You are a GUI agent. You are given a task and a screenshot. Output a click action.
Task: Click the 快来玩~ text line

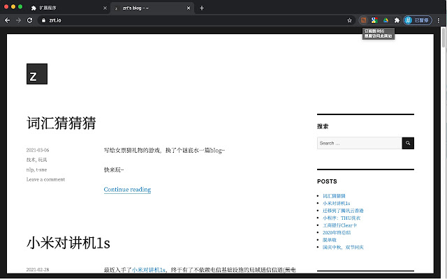(x=114, y=169)
